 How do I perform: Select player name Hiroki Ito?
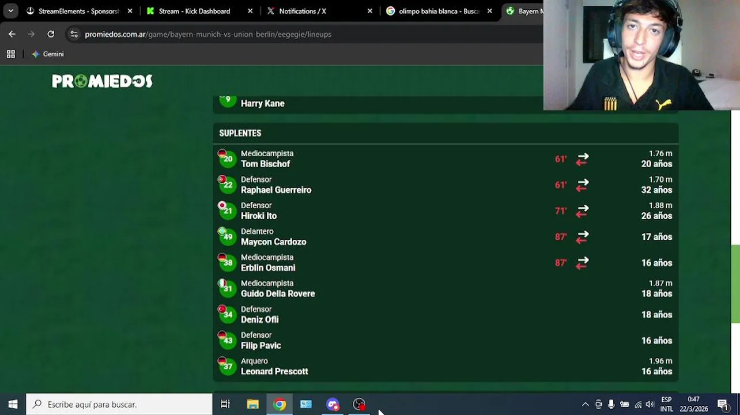point(259,216)
